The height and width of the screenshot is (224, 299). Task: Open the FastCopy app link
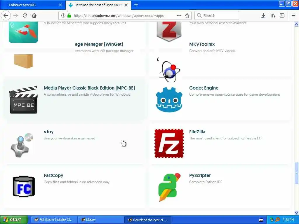click(53, 175)
